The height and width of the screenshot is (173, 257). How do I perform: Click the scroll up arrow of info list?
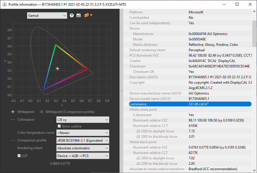[254, 12]
